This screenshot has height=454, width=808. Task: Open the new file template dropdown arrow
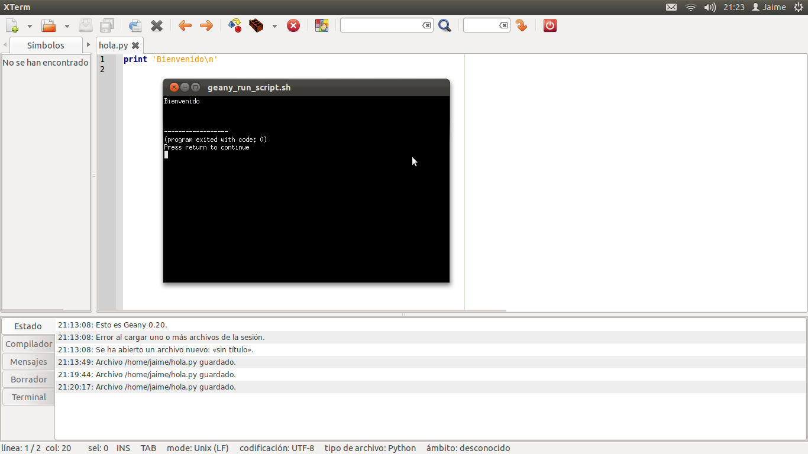point(30,26)
